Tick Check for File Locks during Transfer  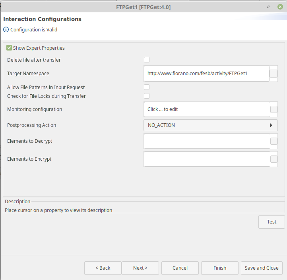pyautogui.click(x=147, y=96)
